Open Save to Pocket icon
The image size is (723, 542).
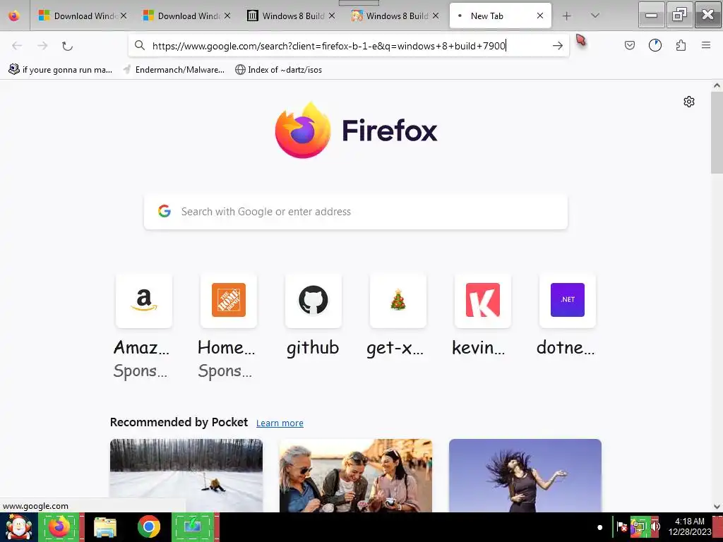tap(629, 45)
